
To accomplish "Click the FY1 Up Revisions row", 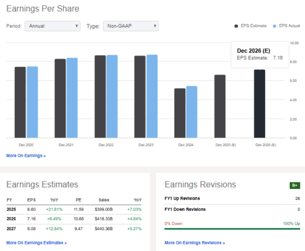I will (232, 198).
